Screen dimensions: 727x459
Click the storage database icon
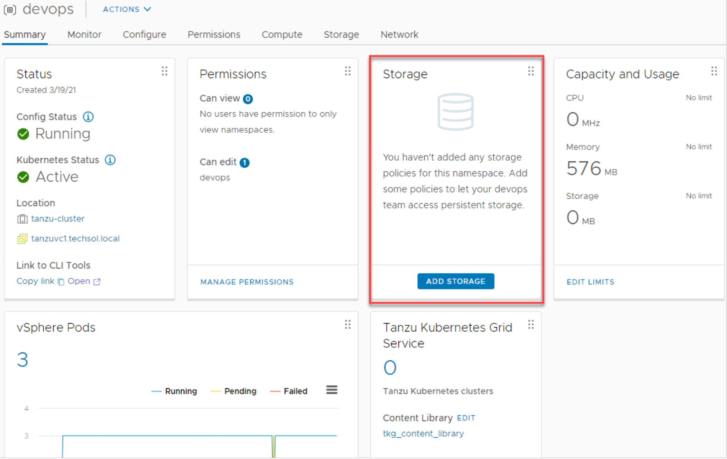click(x=456, y=112)
